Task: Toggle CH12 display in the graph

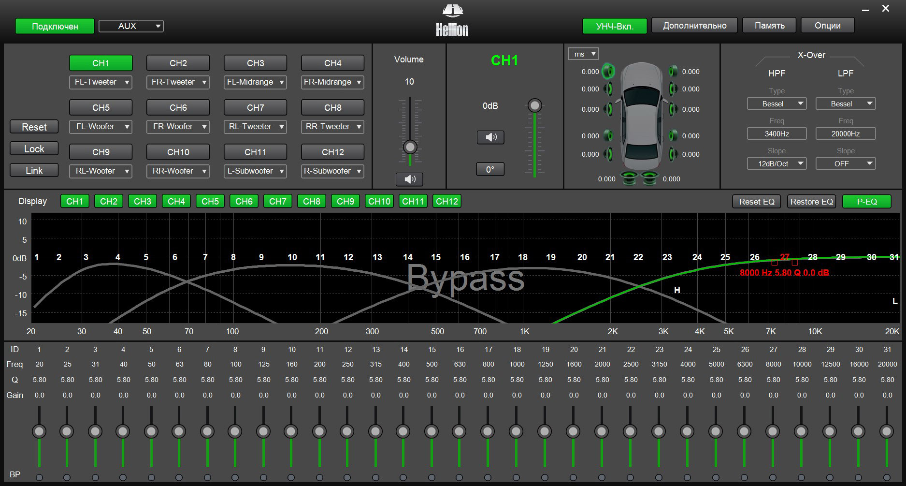Action: [x=447, y=201]
